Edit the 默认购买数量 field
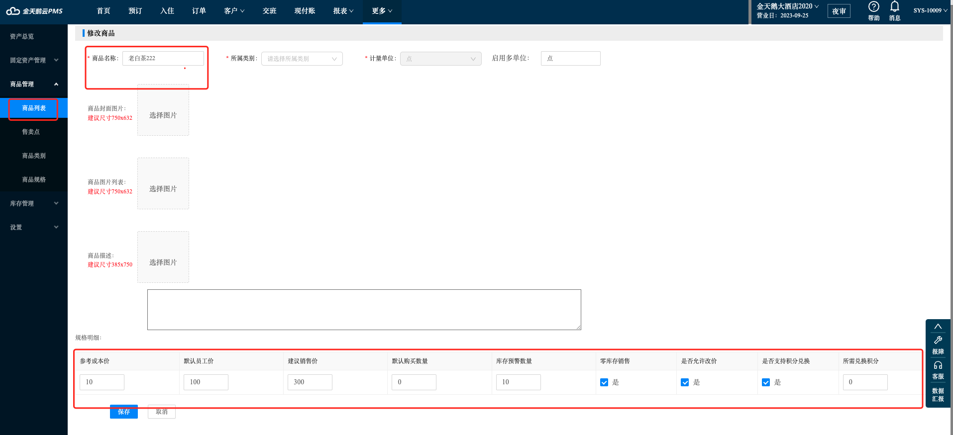This screenshot has width=953, height=435. point(414,382)
